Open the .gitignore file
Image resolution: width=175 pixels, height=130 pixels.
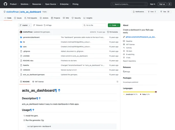tap(26, 51)
